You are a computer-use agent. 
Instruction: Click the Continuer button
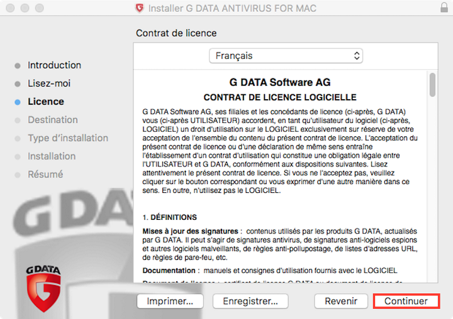click(406, 301)
